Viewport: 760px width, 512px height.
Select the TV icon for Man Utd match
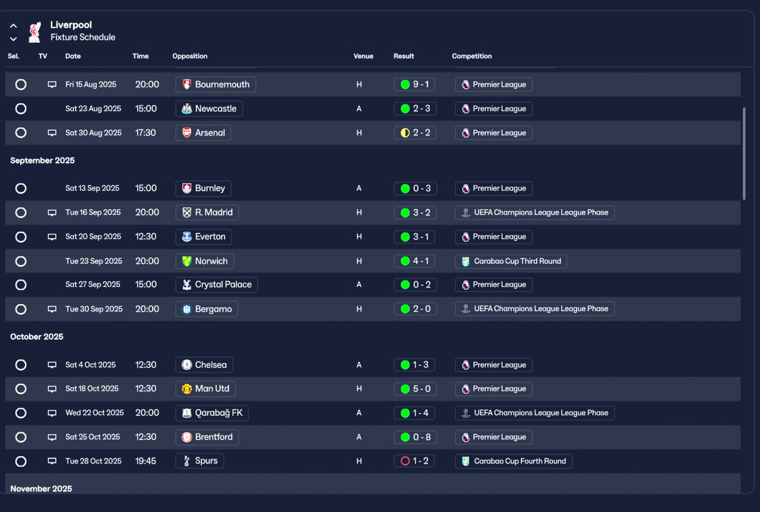[x=52, y=388]
